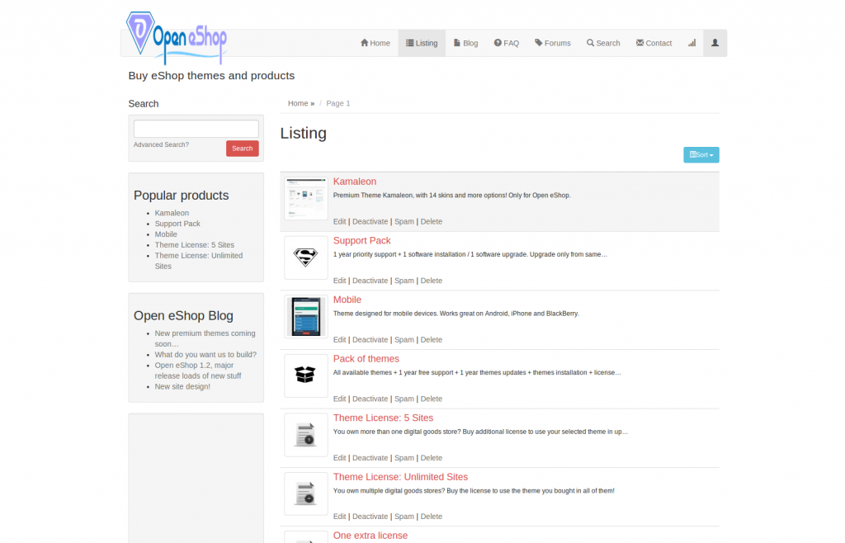Open the Blog nav item
The height and width of the screenshot is (543, 845).
pyautogui.click(x=465, y=43)
